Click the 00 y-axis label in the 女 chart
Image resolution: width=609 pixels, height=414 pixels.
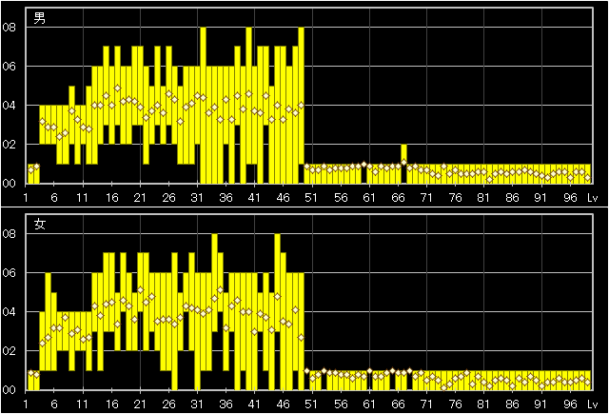(x=9, y=390)
